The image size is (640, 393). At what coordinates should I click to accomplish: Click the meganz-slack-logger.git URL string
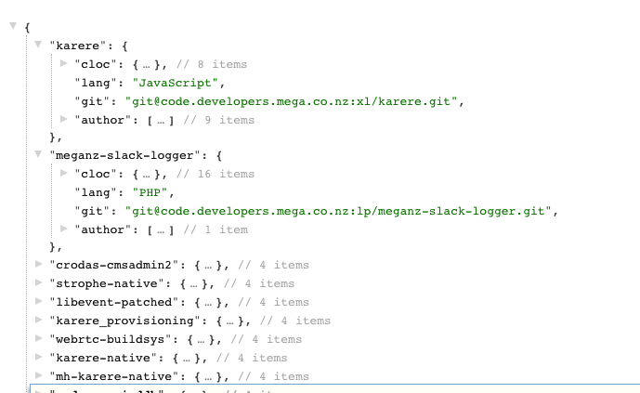tap(338, 212)
